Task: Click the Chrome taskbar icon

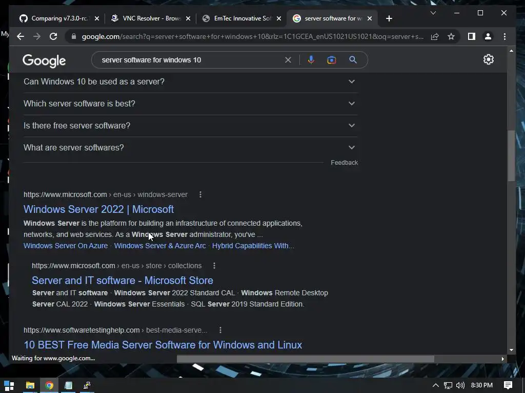Action: pos(49,385)
